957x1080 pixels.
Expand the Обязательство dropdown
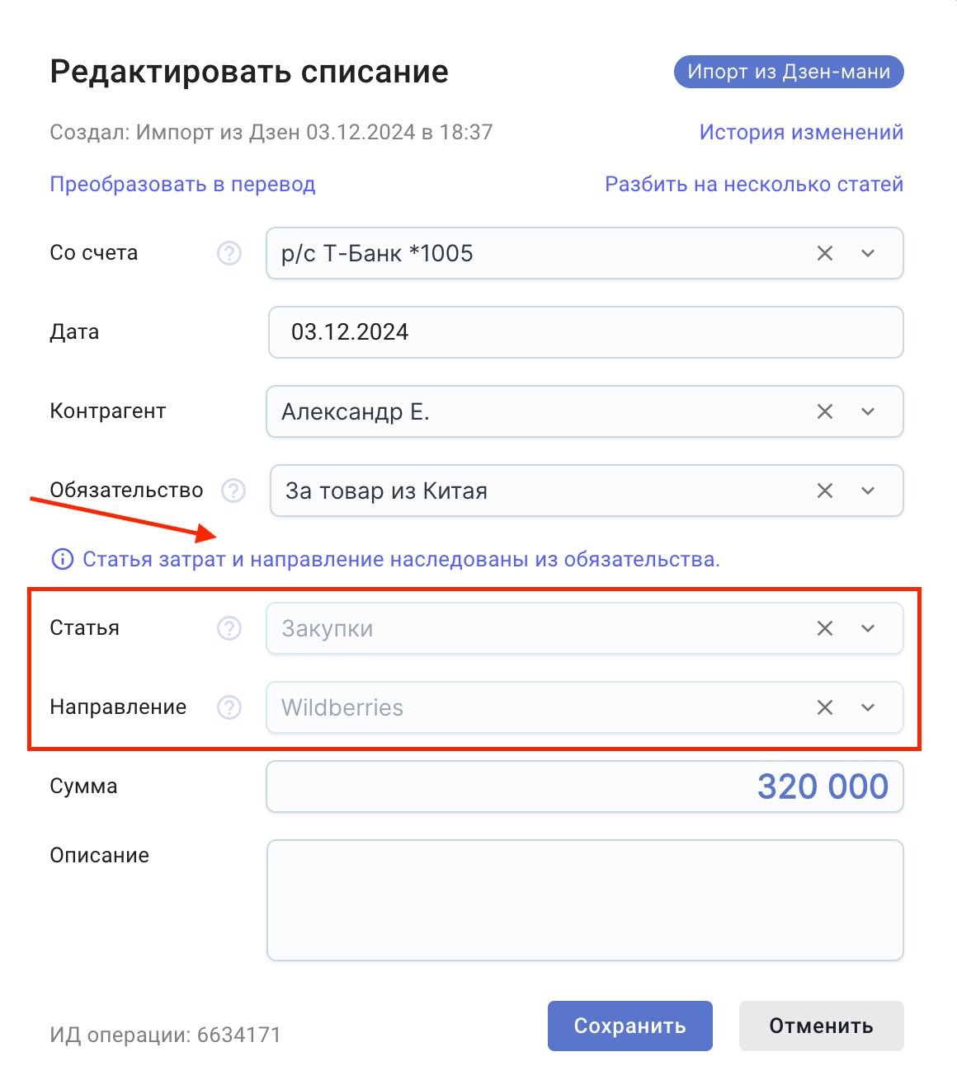[868, 491]
